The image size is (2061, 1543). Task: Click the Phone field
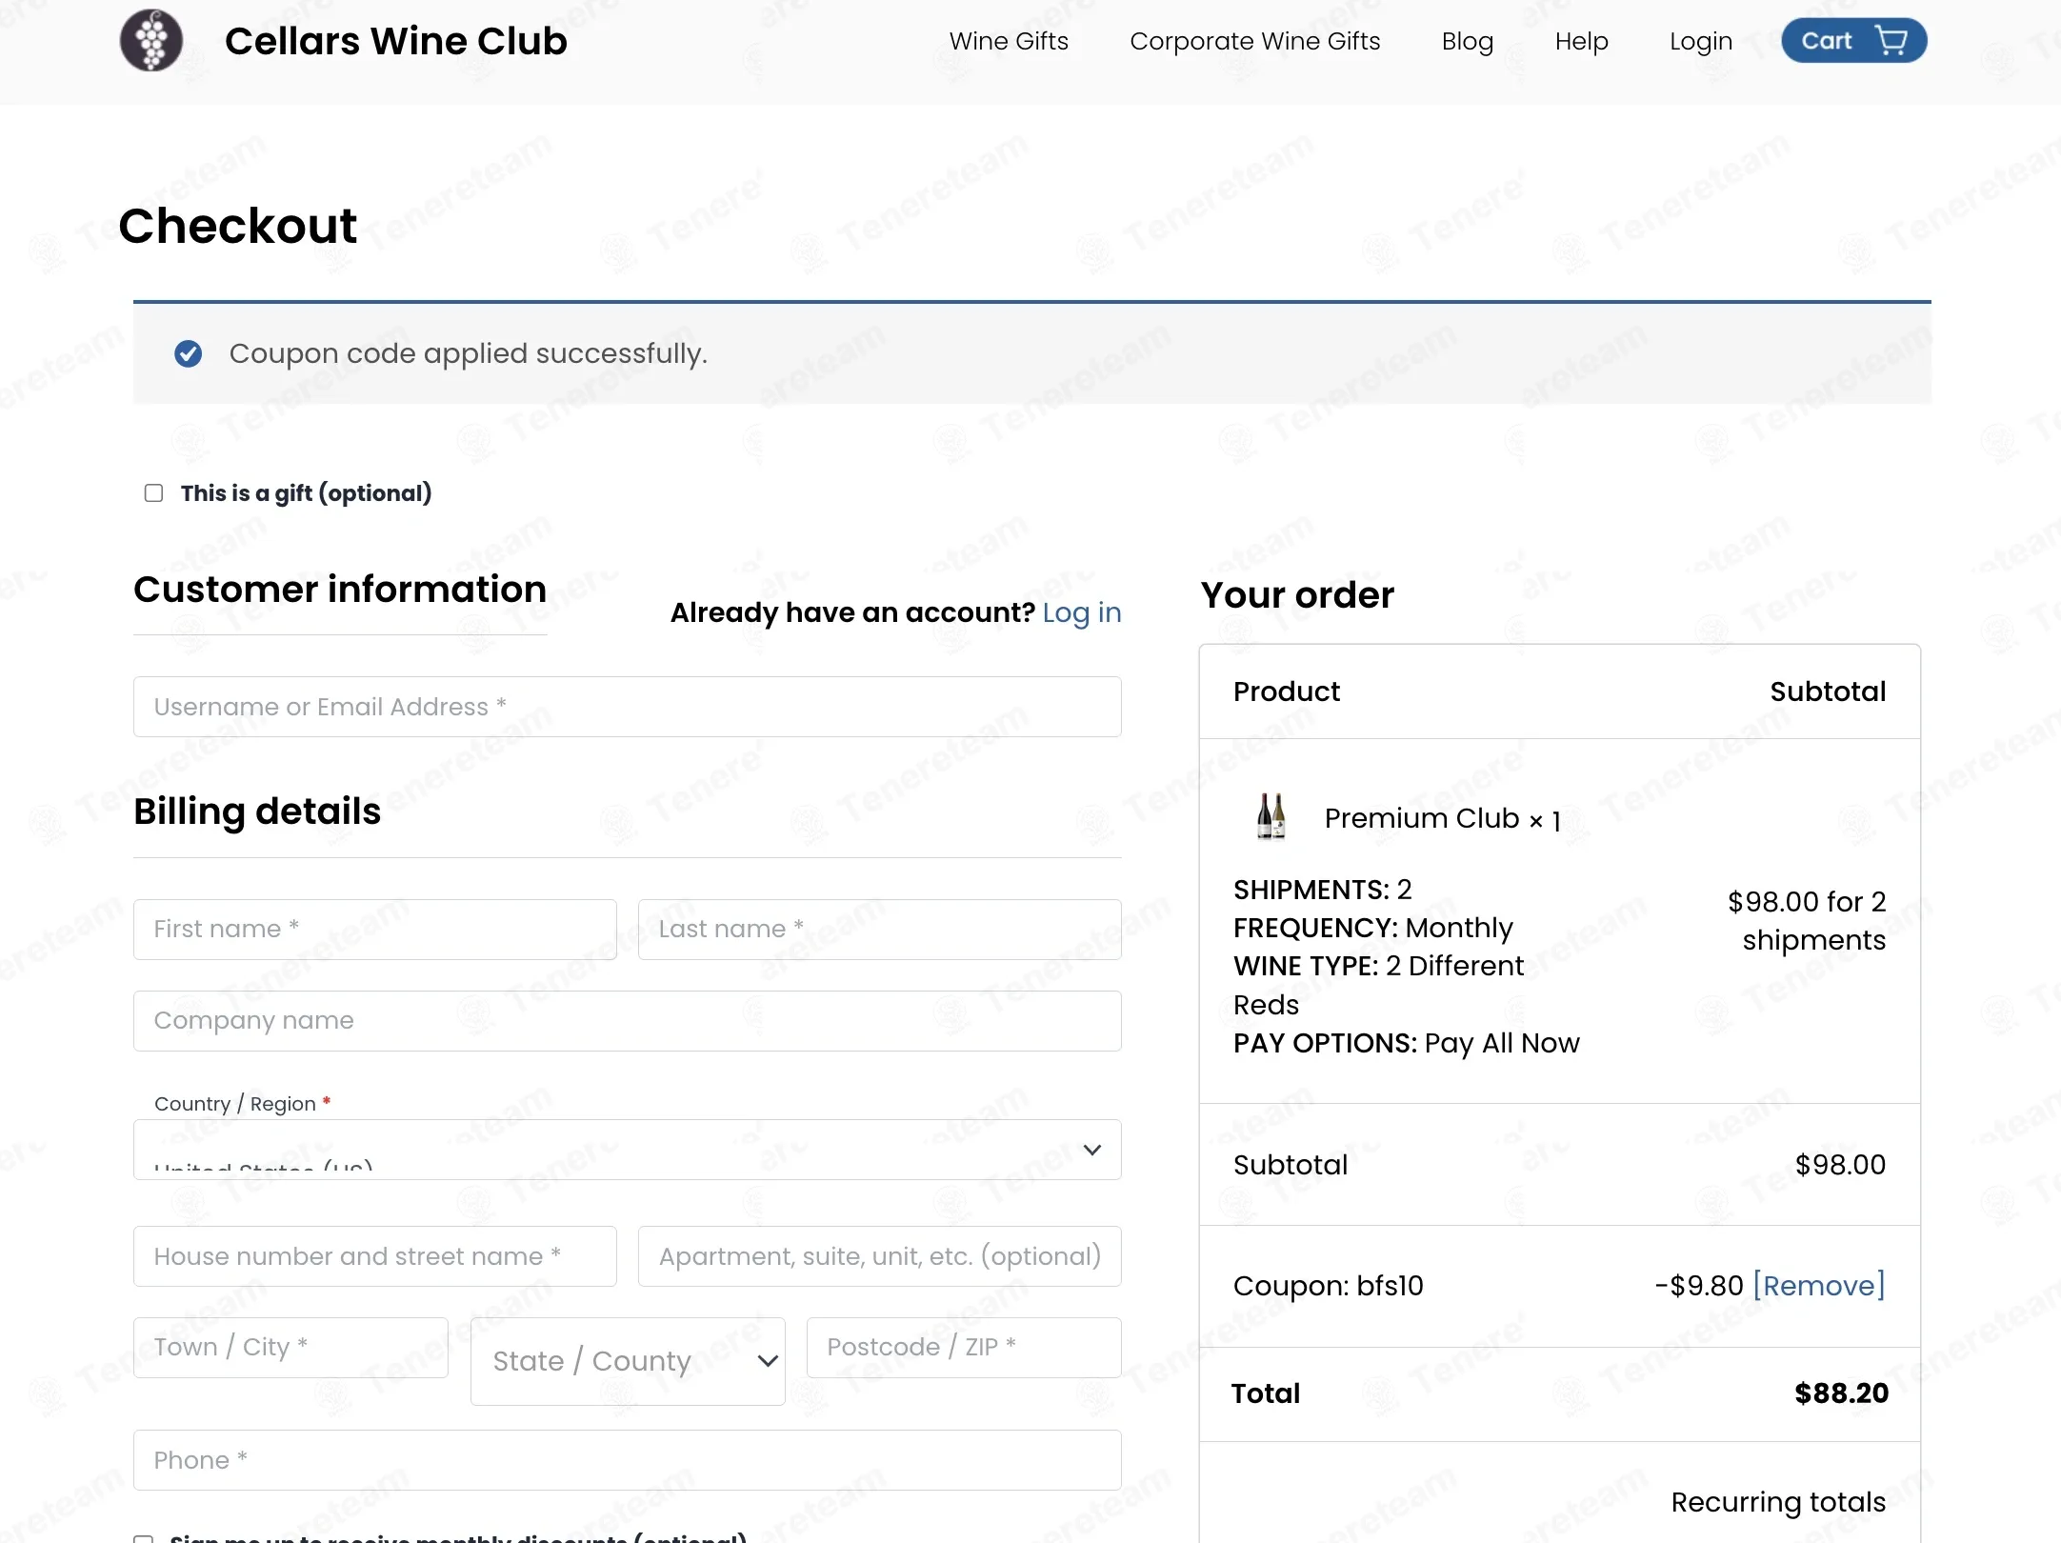click(627, 1460)
